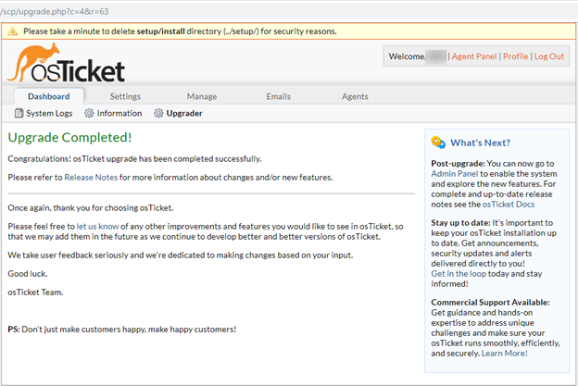The image size is (578, 386).
Task: Open the Manage tab
Action: [x=202, y=96]
